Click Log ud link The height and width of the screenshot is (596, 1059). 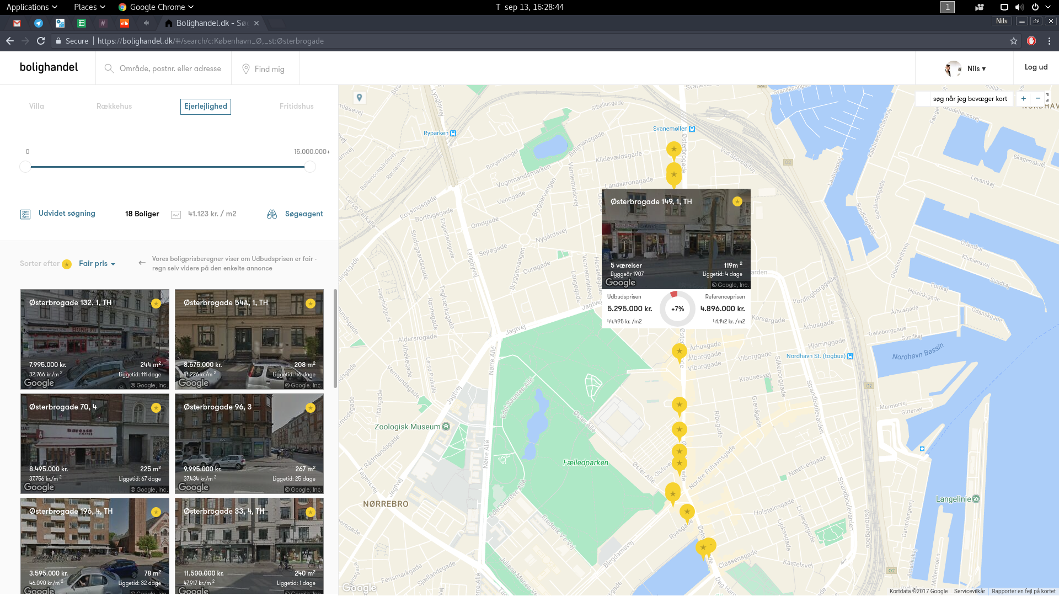(x=1036, y=67)
